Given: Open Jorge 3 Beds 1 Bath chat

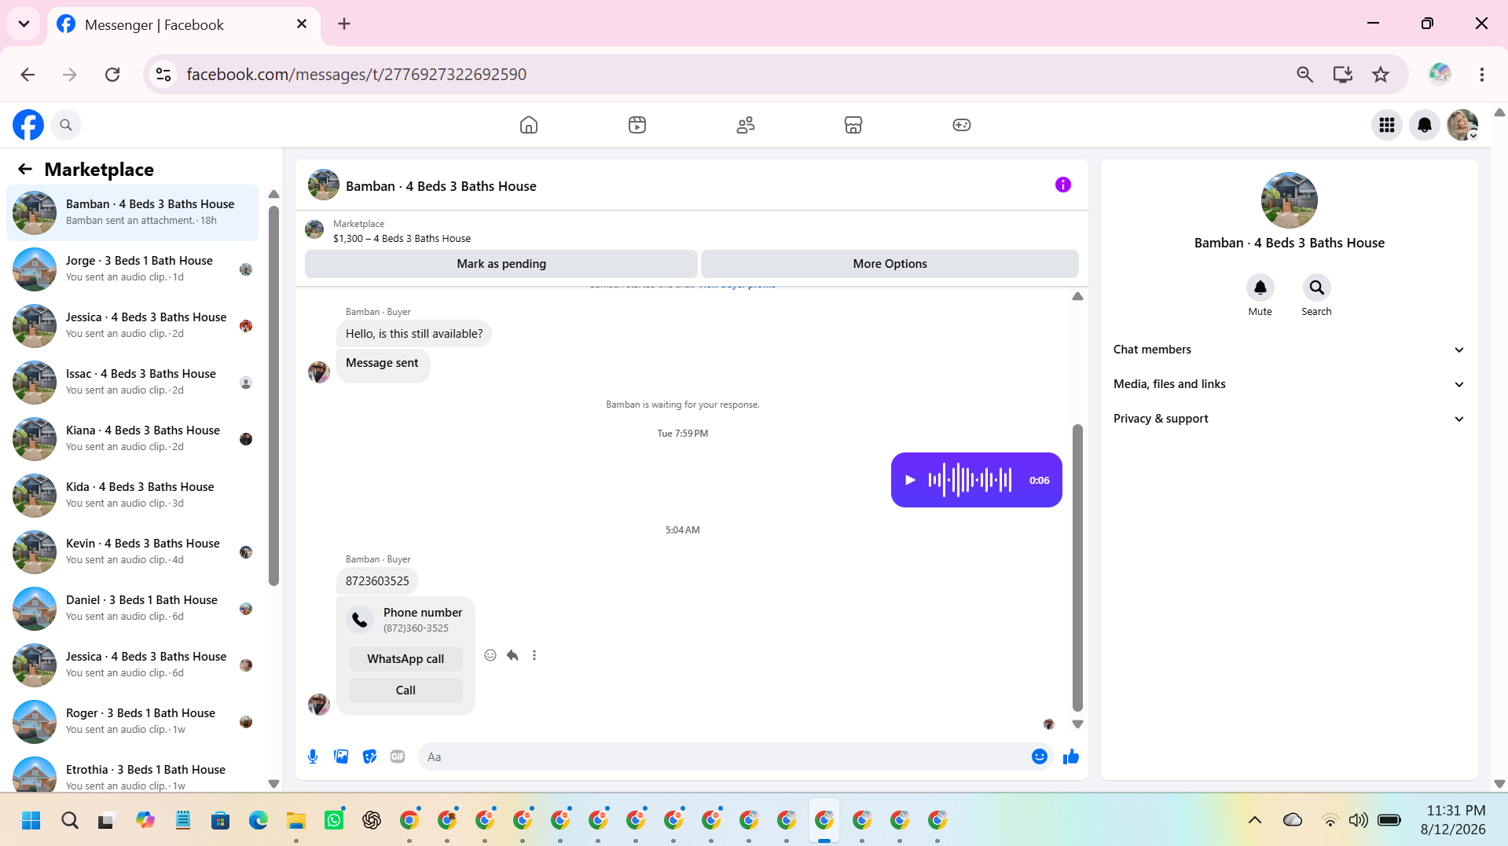Looking at the screenshot, I should point(132,269).
